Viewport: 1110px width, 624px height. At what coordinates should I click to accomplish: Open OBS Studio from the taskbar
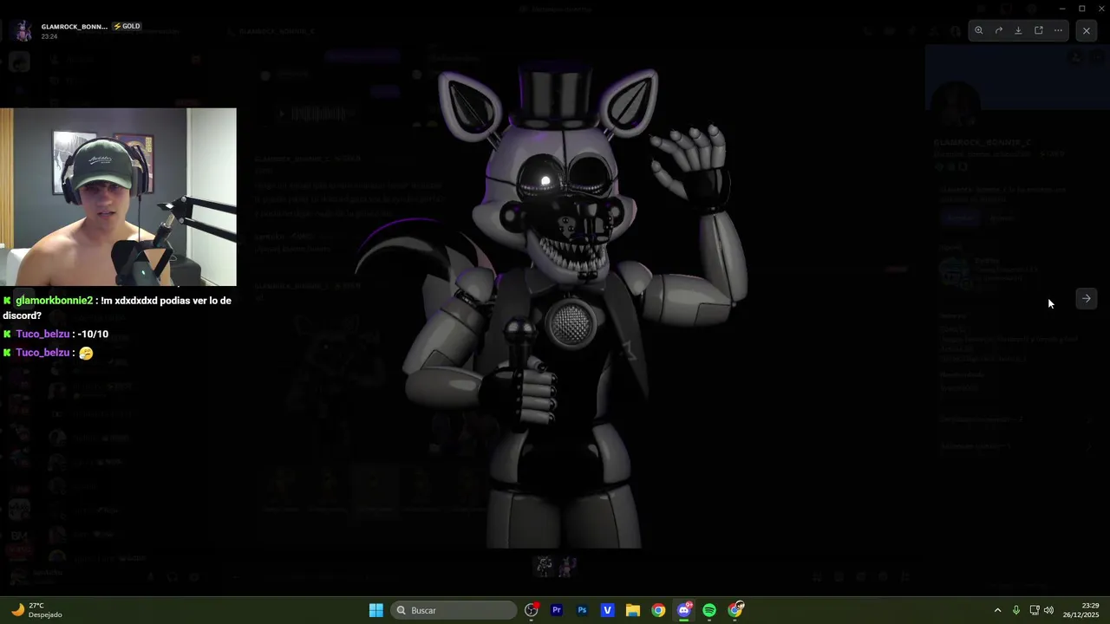(x=532, y=610)
